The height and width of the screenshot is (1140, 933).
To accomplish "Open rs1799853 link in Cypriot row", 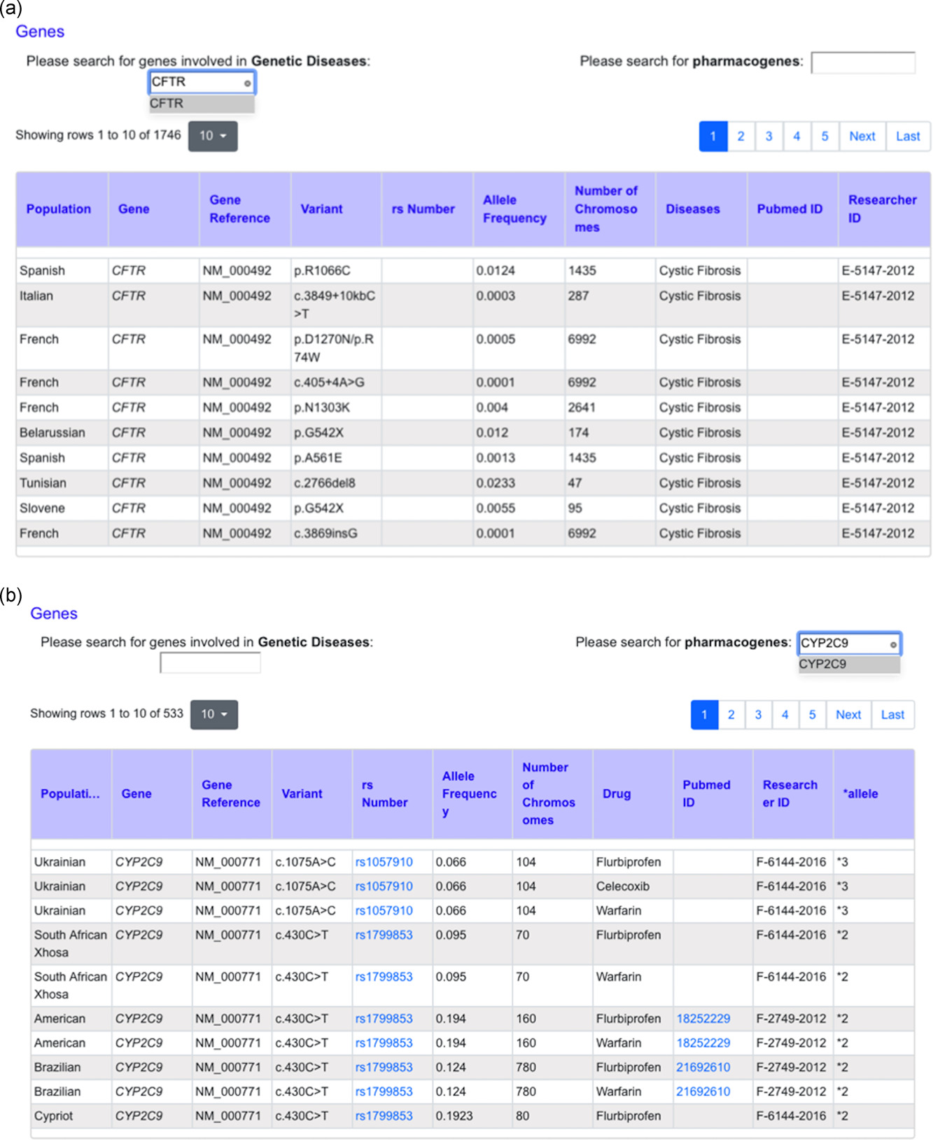I will click(384, 1116).
